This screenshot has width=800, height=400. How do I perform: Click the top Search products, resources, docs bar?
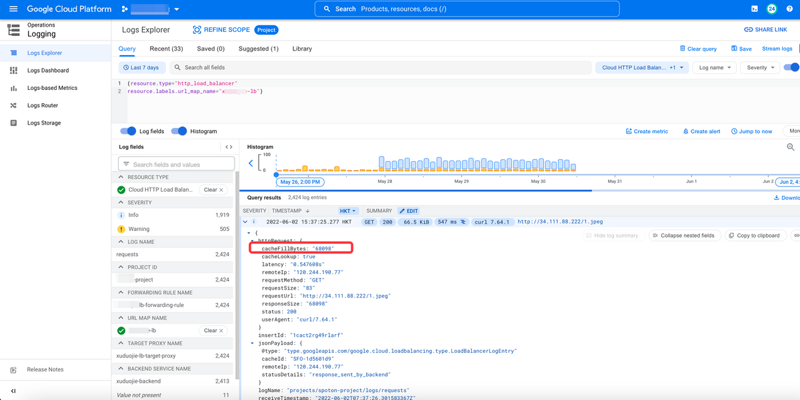[467, 9]
